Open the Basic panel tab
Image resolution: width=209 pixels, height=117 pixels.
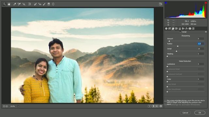pyautogui.click(x=166, y=29)
